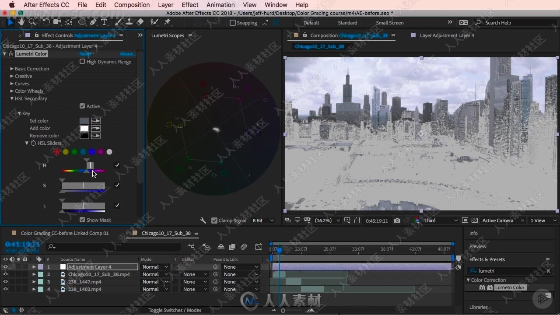
Task: Hide the 238_1447.mp4 layer
Action: (5, 282)
